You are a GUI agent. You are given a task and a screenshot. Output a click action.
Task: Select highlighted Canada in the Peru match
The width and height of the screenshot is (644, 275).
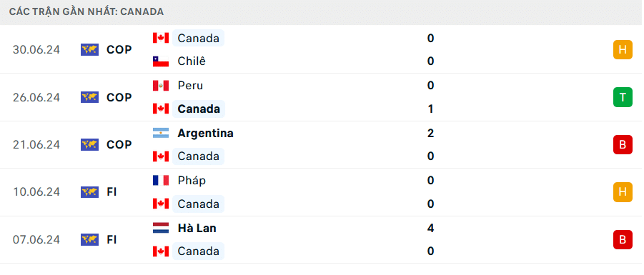199,109
